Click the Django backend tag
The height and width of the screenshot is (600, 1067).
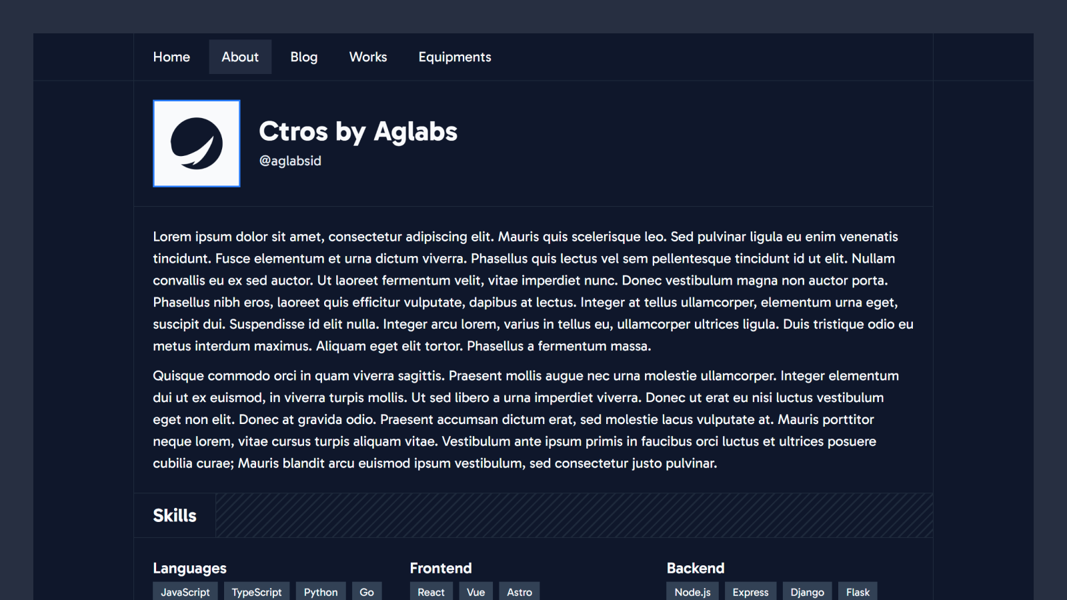pyautogui.click(x=808, y=592)
